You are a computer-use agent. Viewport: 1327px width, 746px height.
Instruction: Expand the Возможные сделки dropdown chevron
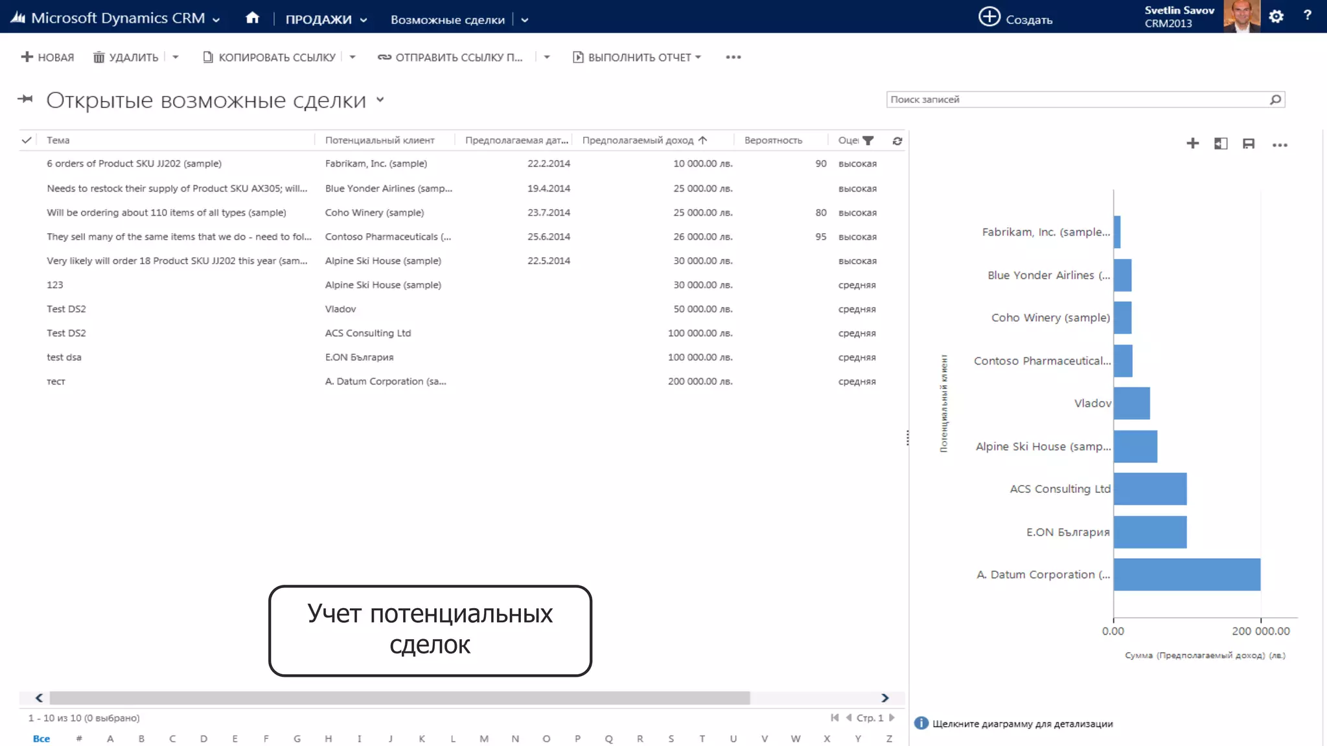click(x=524, y=20)
